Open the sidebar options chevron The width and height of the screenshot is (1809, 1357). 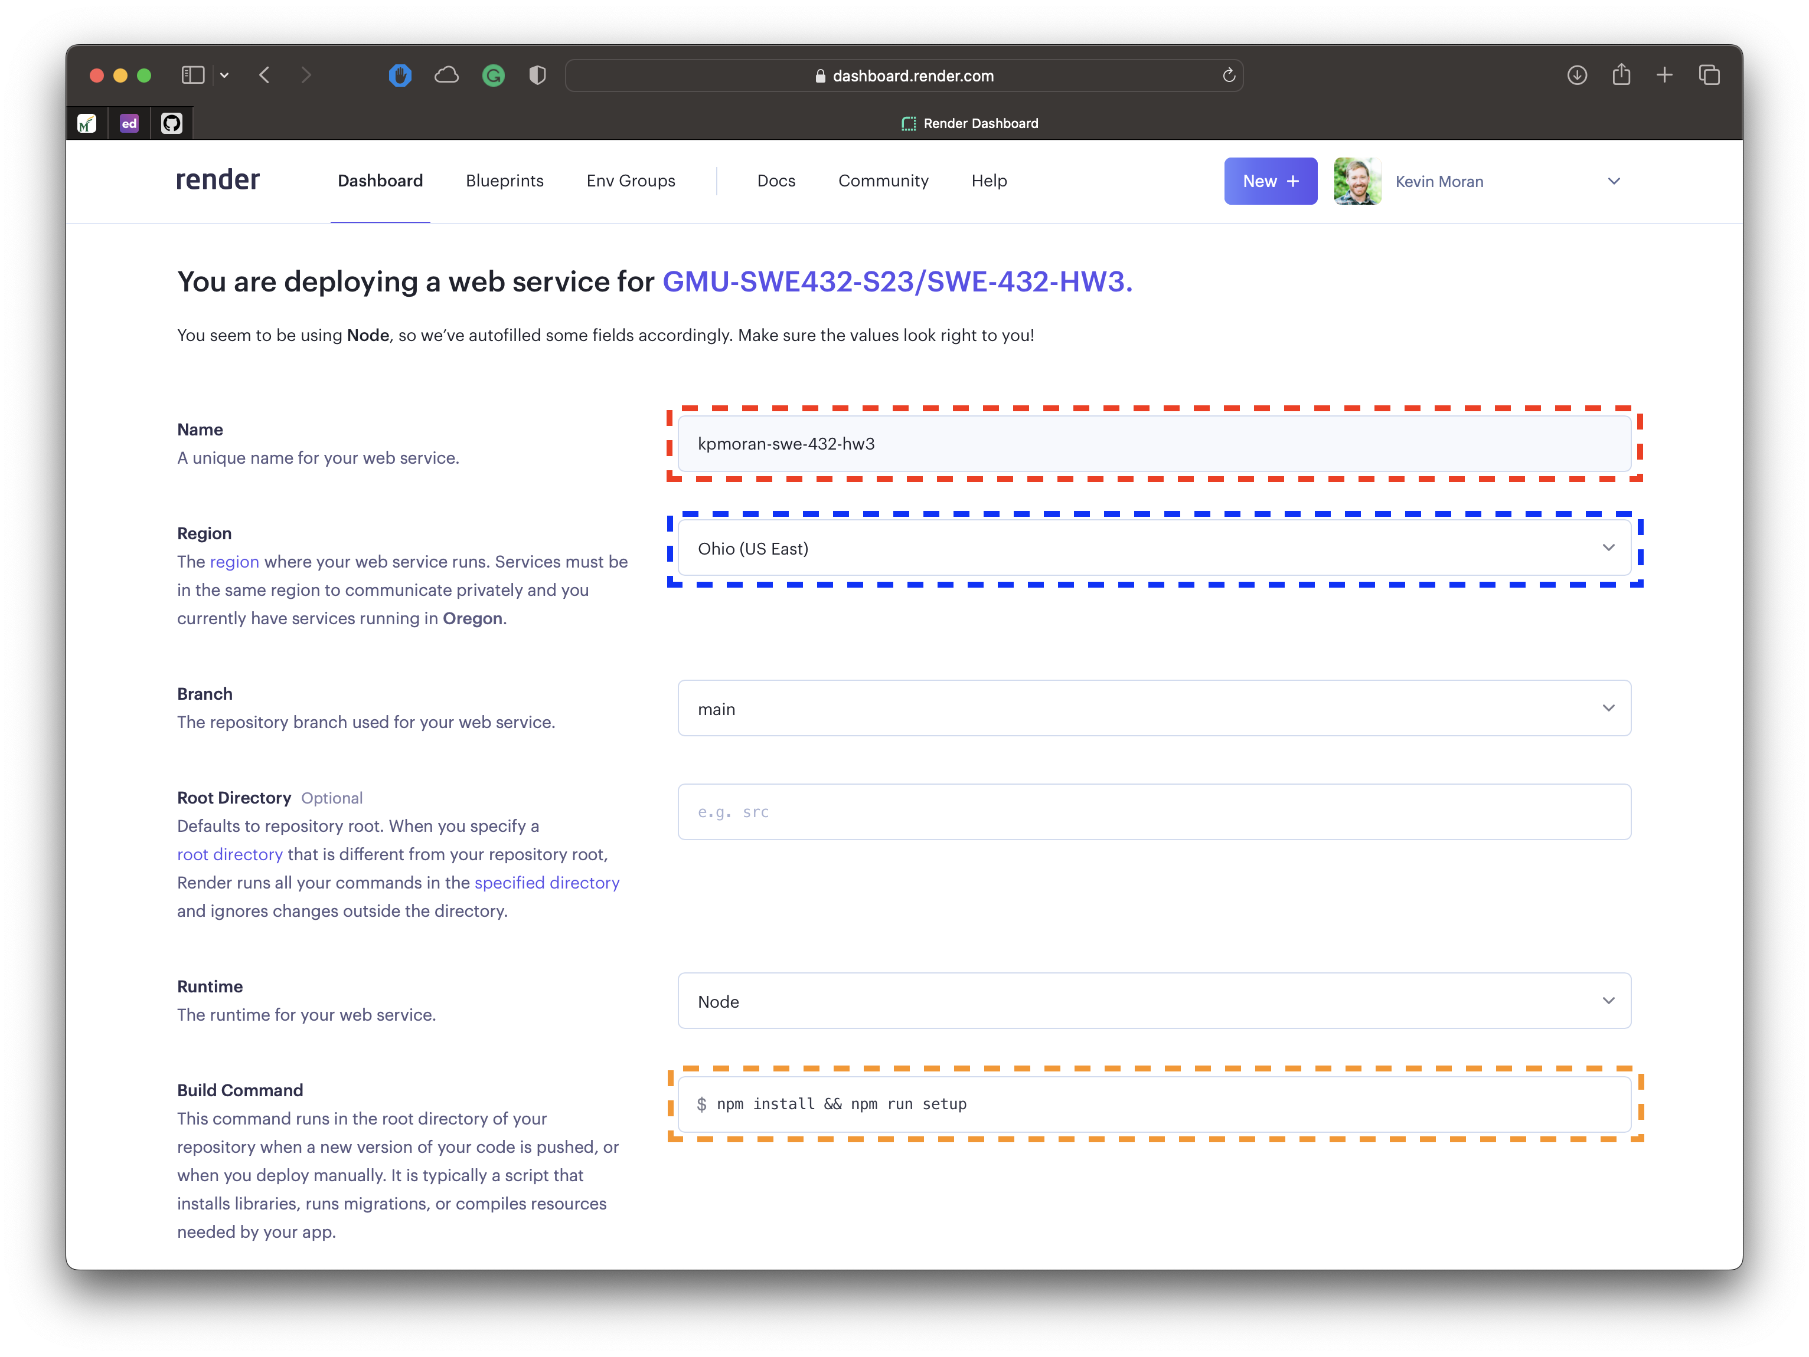click(x=224, y=76)
